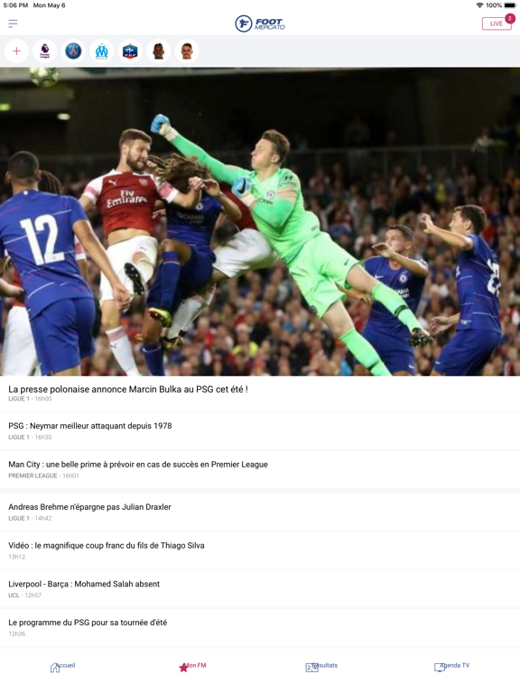Open Marcin Bulka au PSG article
Screen dimensions: 520x693
pyautogui.click(x=260, y=393)
